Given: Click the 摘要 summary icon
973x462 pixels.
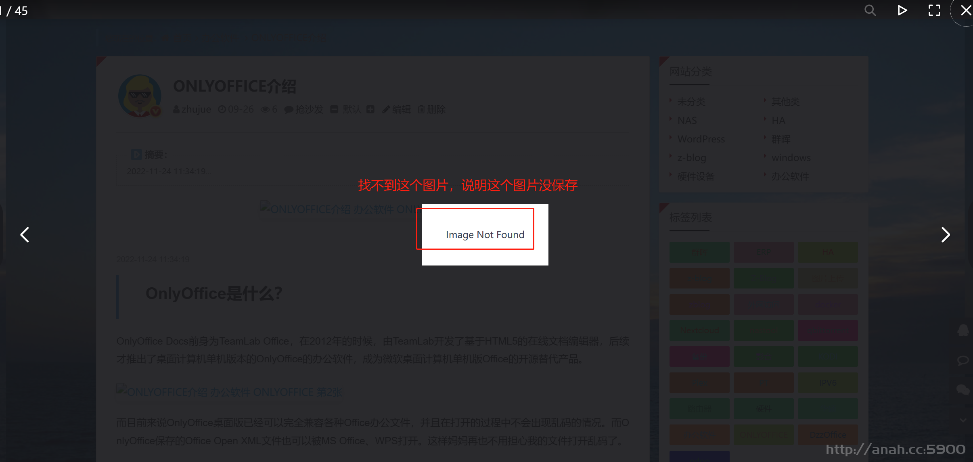Looking at the screenshot, I should 136,155.
